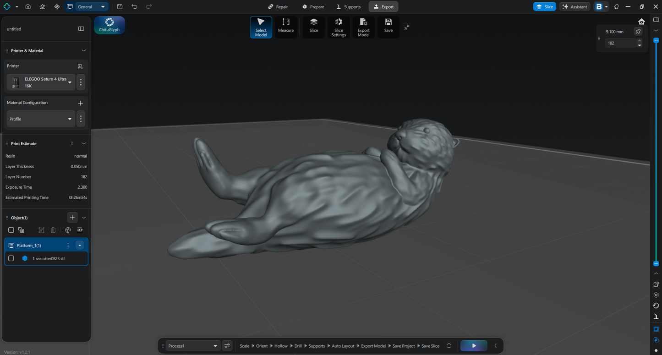Open printer options three-dot menu
This screenshot has height=355, width=662.
81,82
